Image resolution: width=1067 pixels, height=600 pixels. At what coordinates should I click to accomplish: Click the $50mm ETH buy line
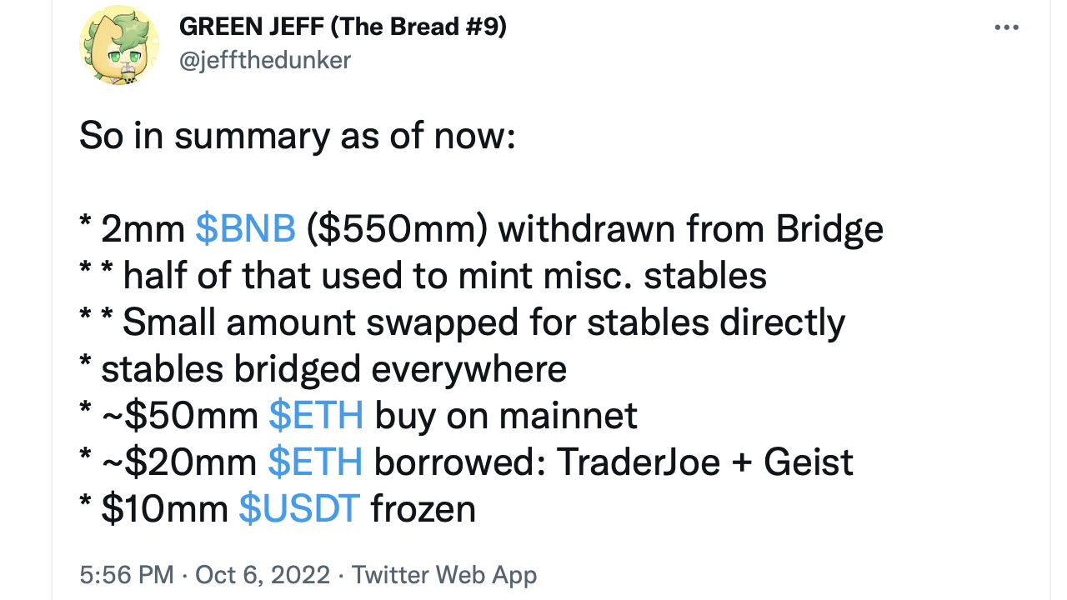click(358, 415)
